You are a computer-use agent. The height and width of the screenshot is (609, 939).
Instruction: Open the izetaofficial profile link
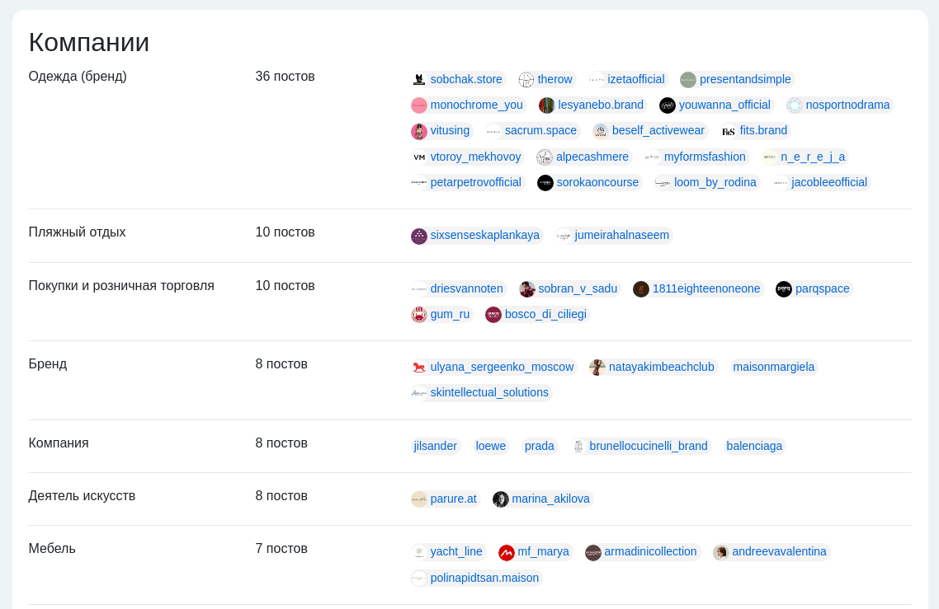click(x=636, y=80)
